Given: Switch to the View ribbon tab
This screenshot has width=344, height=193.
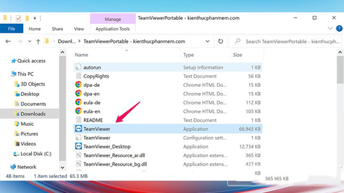Looking at the screenshot, I should pyautogui.click(x=79, y=28).
